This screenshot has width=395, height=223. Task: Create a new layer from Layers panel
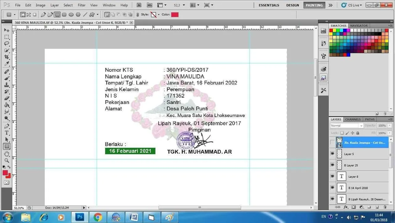tap(377, 207)
